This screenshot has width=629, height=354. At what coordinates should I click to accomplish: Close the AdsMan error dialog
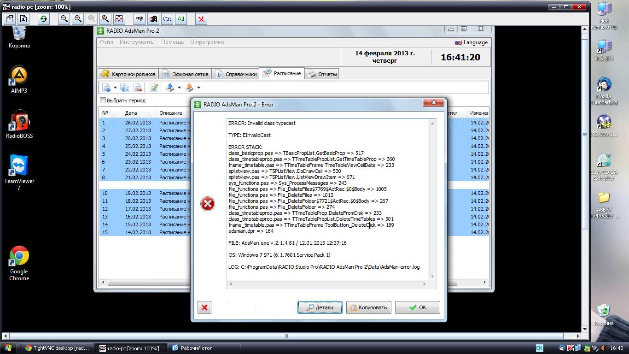pos(433,103)
